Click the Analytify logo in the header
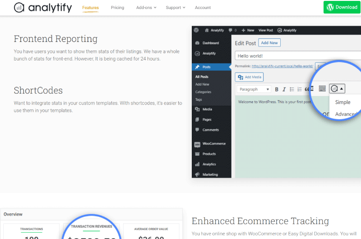This screenshot has width=361, height=239. pos(43,7)
